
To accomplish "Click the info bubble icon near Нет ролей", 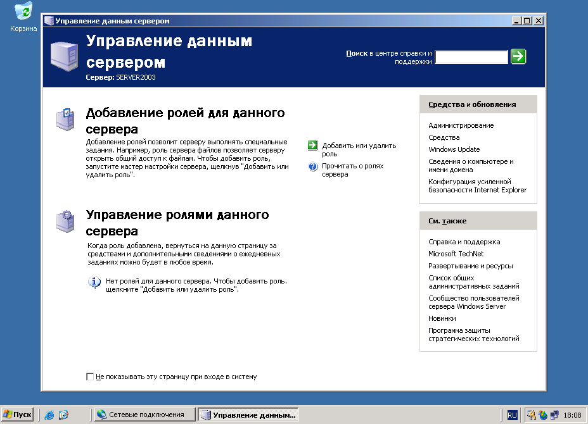I will pos(94,282).
